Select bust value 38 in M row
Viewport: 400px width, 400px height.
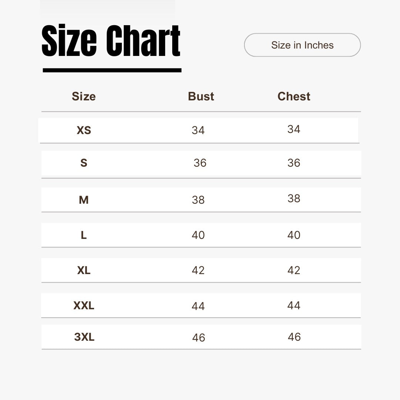tap(198, 200)
